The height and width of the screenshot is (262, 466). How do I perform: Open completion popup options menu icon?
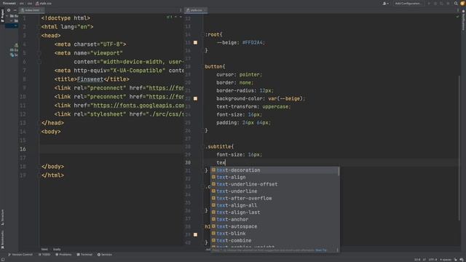[x=337, y=250]
